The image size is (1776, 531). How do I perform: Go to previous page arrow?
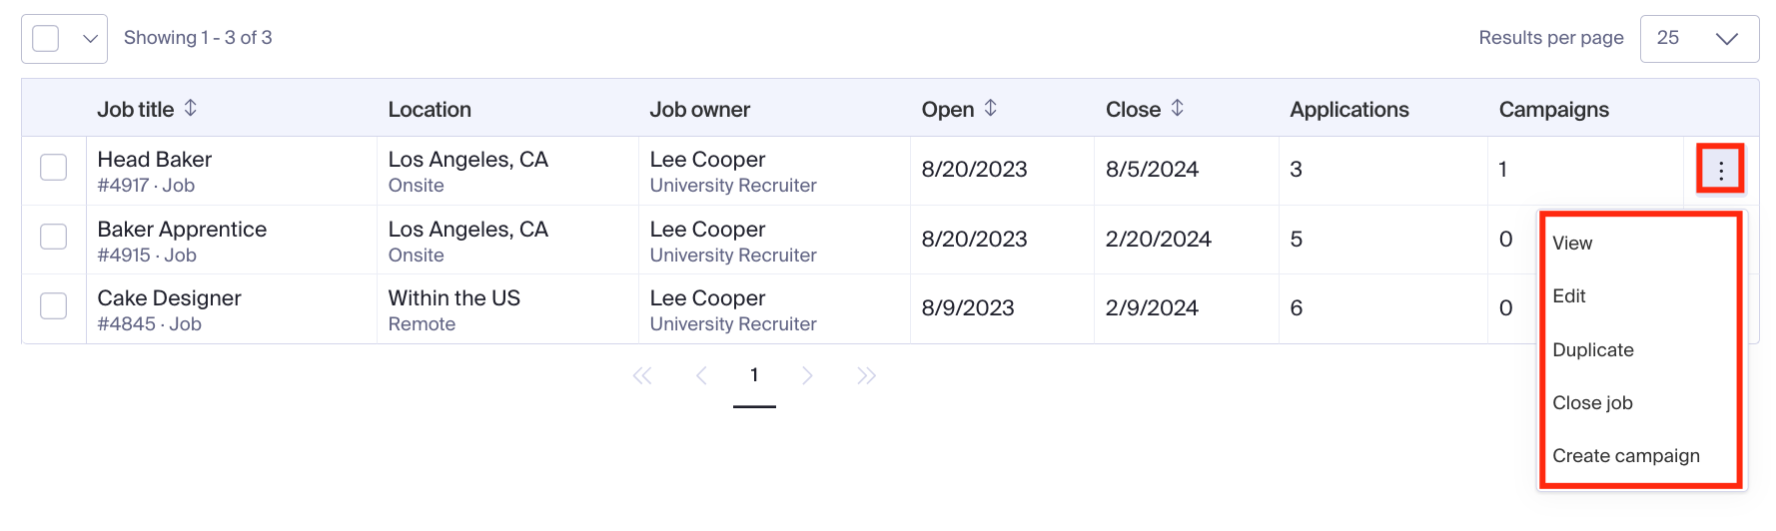pyautogui.click(x=701, y=376)
